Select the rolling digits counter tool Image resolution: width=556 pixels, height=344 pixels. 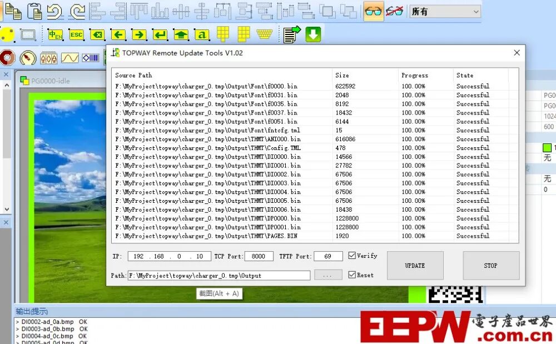coord(48,58)
